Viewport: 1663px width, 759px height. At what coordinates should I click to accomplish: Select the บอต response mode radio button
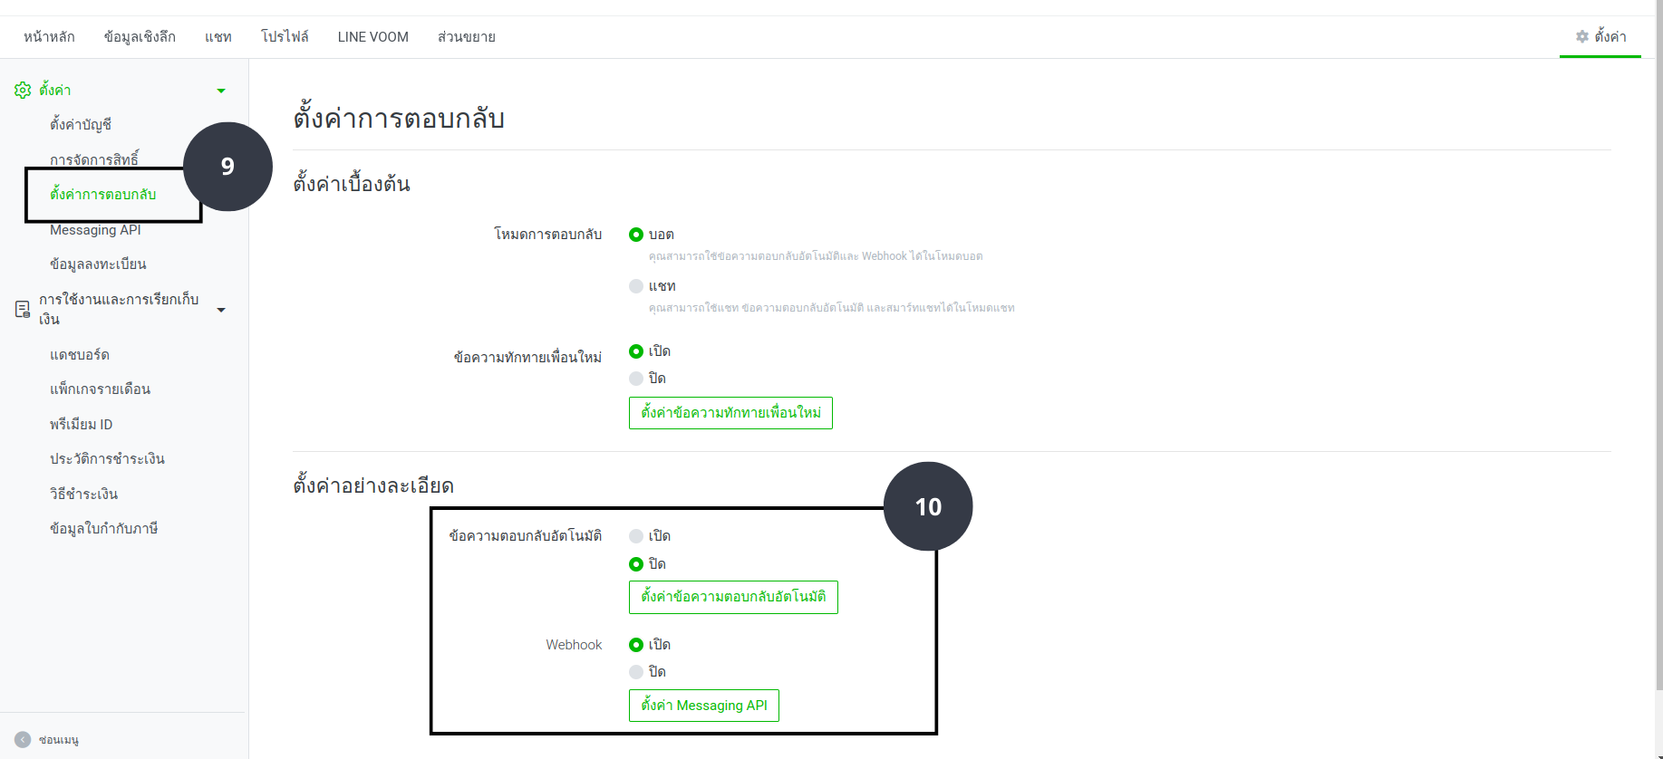pyautogui.click(x=636, y=235)
